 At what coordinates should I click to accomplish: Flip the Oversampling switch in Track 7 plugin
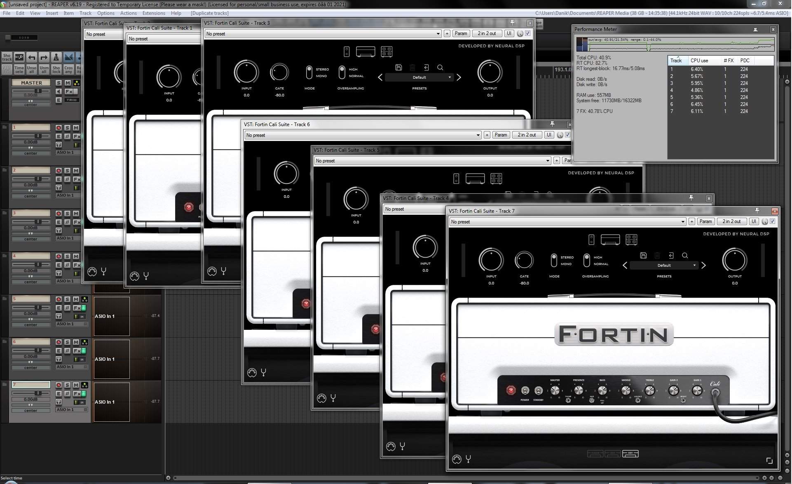(587, 260)
